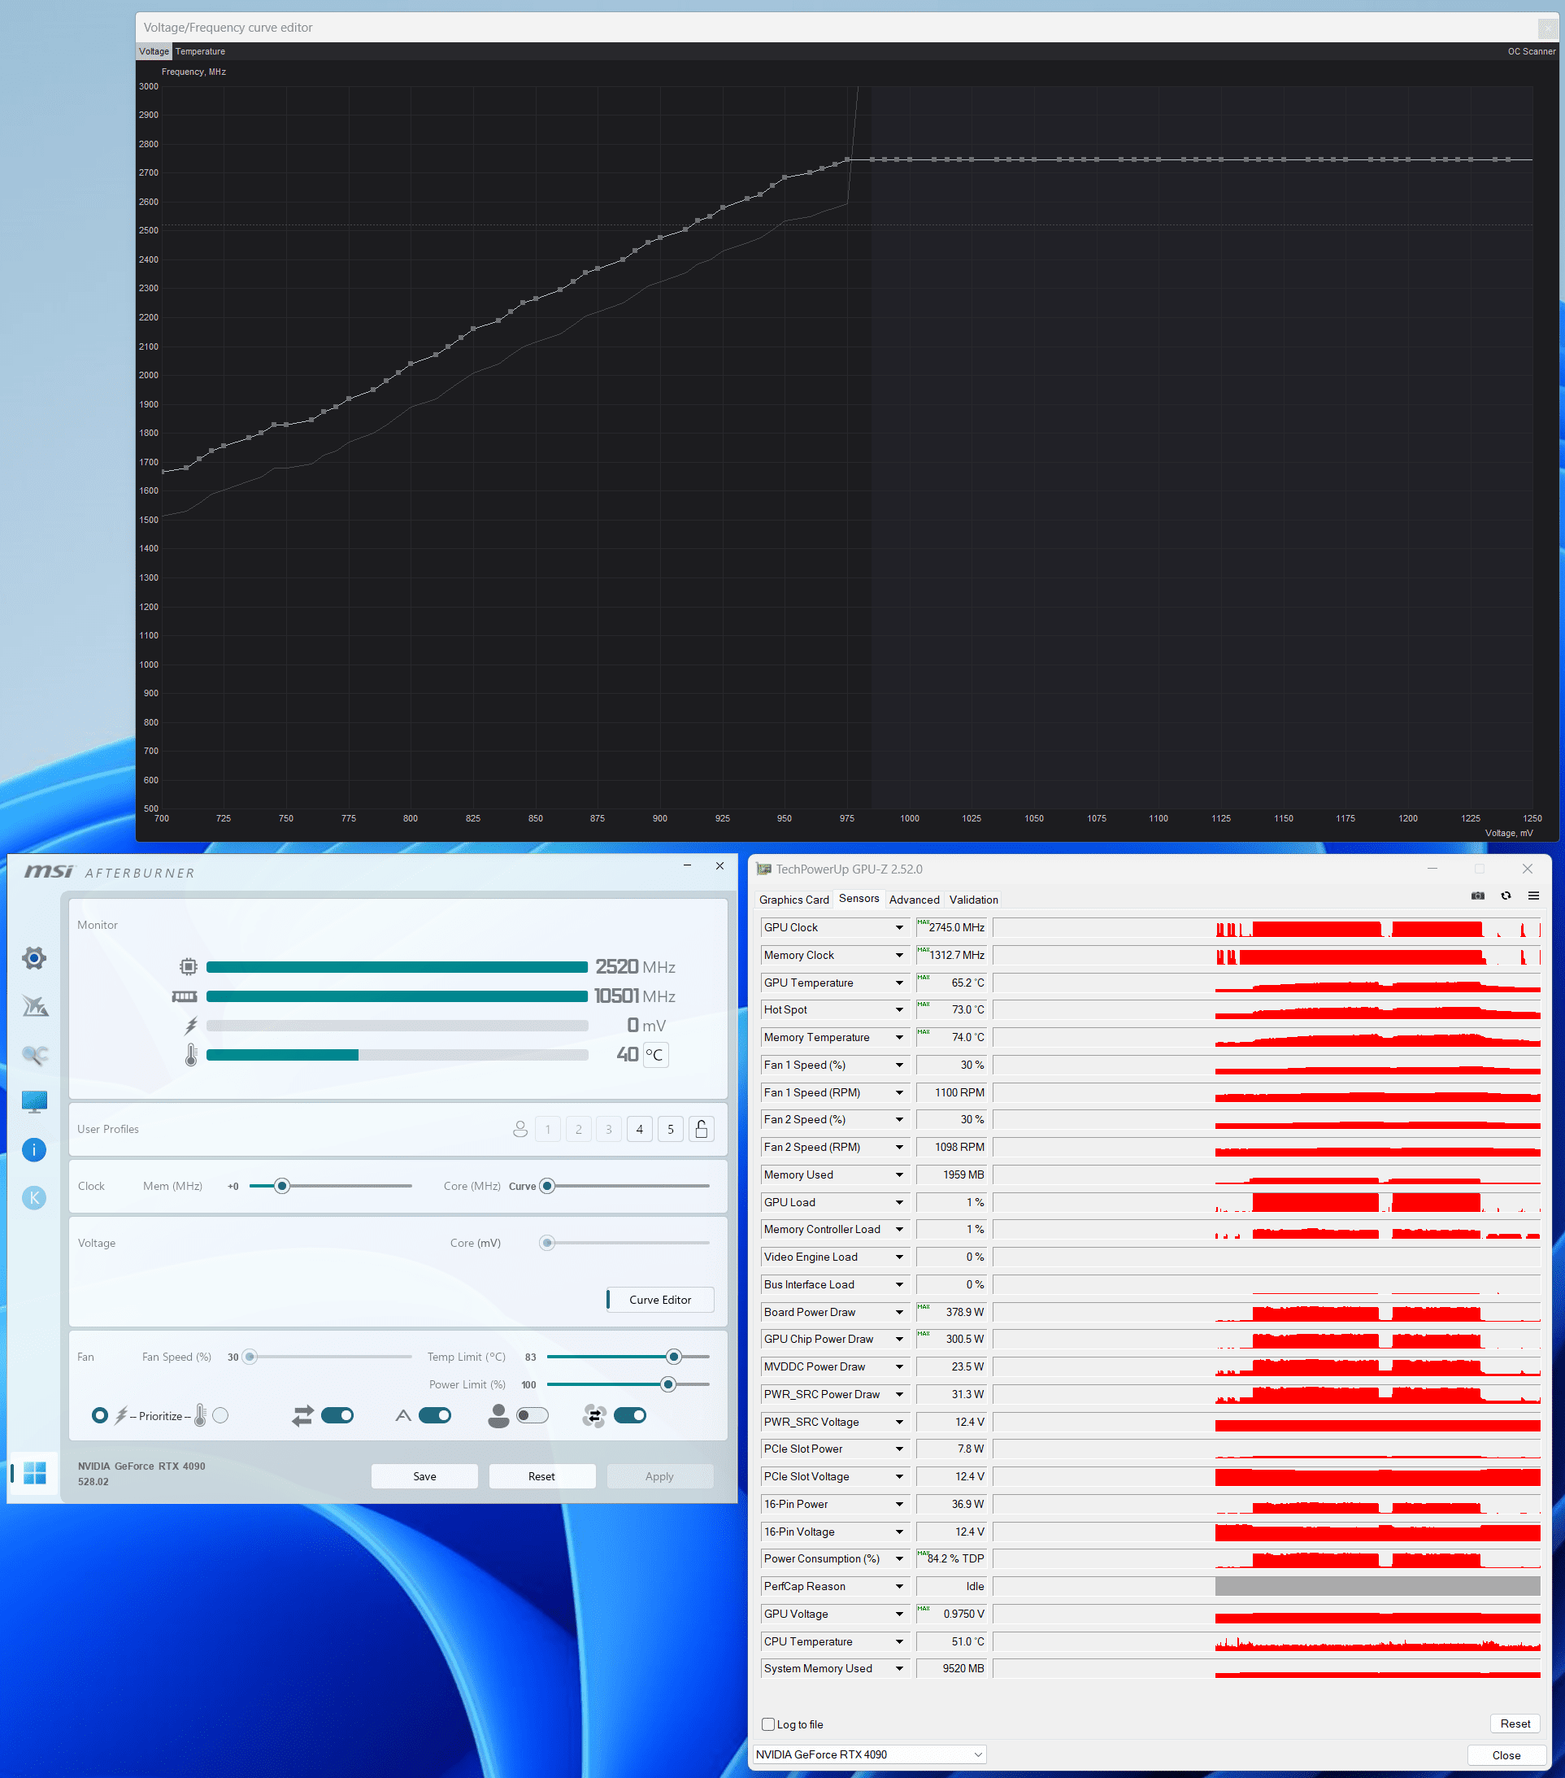Click the Mem (MHz) clock slider handle
This screenshot has width=1565, height=1778.
281,1186
